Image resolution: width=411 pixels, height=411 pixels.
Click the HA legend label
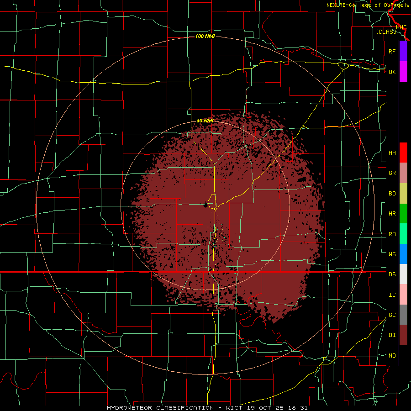[392, 153]
